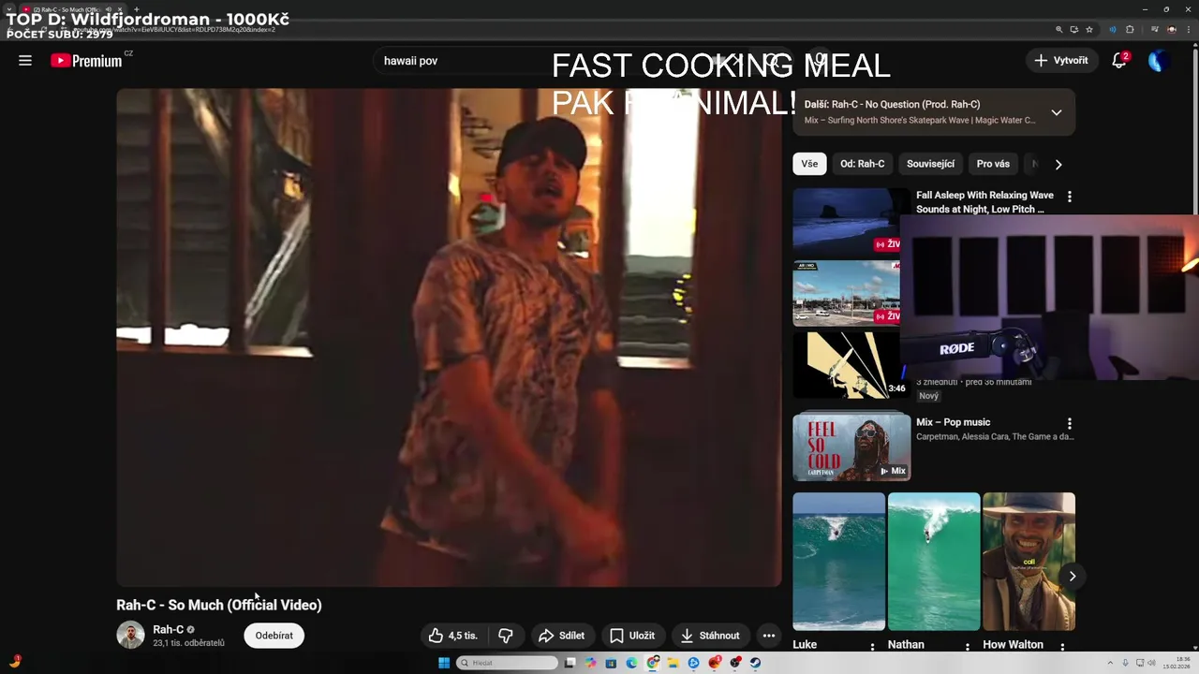Select the 'Od: Rah-C' filter chip
The height and width of the screenshot is (674, 1199).
click(x=862, y=164)
